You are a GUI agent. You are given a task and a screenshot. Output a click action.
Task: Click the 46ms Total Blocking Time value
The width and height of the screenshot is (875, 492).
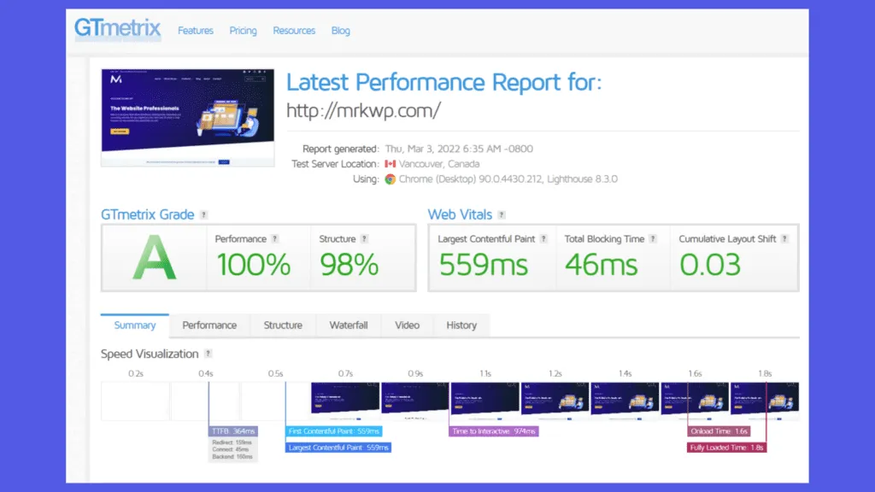point(601,265)
